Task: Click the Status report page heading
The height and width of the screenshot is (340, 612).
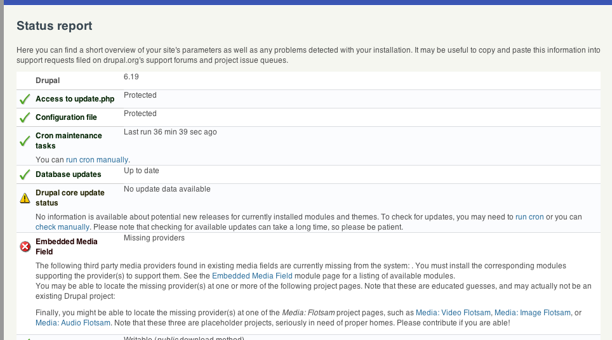Action: click(x=54, y=26)
